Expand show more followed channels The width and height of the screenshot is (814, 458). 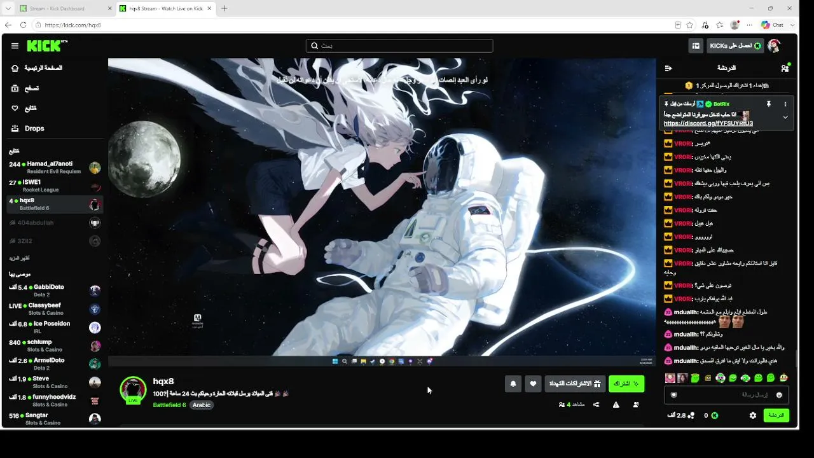[x=19, y=258]
